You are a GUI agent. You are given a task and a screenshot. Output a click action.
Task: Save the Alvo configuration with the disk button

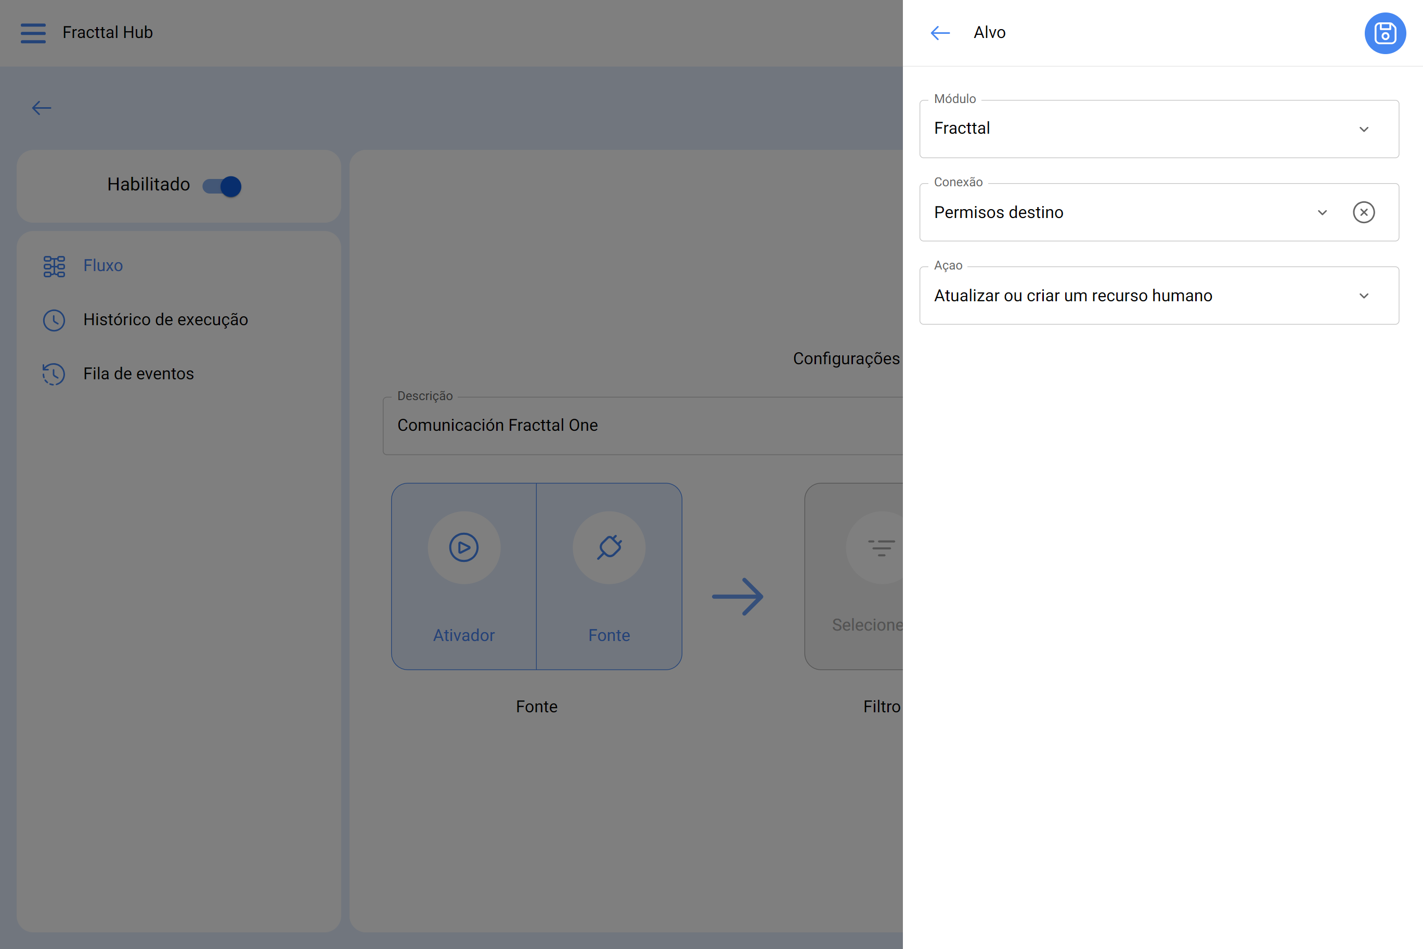coord(1385,33)
